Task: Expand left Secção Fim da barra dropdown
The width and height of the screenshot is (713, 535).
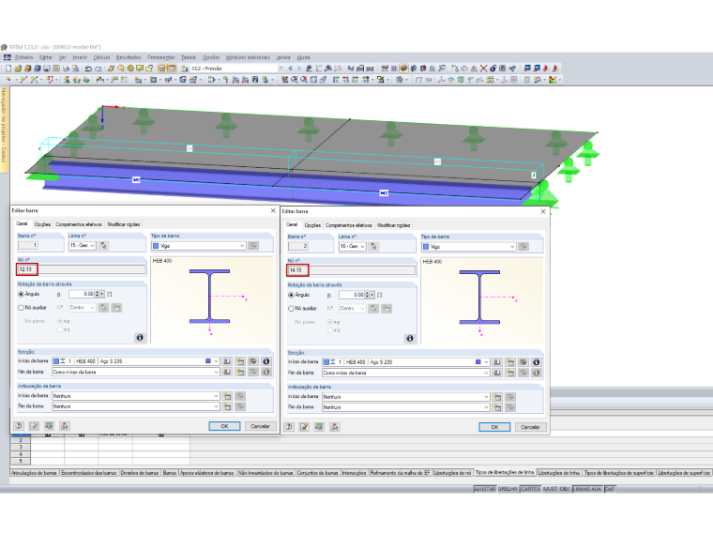Action: 216,372
